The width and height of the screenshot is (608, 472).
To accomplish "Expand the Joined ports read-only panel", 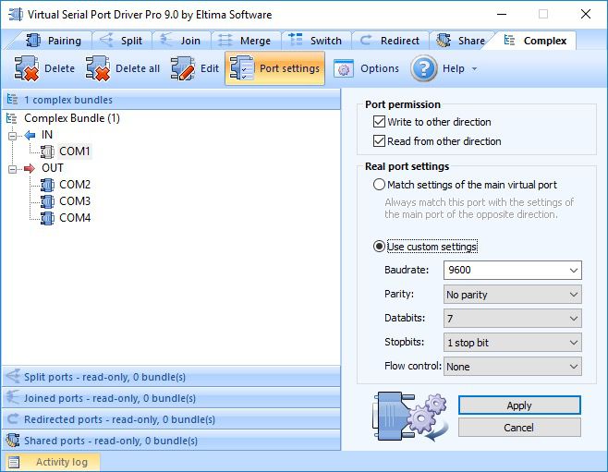I will coord(171,398).
